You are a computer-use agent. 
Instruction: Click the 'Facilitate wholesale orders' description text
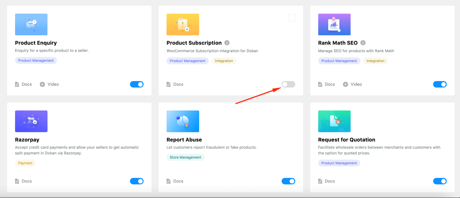tap(379, 150)
